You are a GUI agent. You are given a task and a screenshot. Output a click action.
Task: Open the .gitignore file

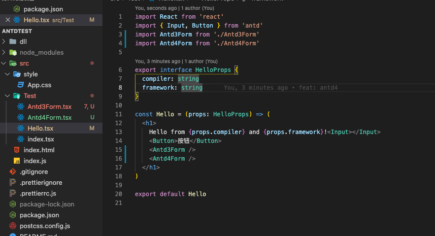(x=34, y=171)
